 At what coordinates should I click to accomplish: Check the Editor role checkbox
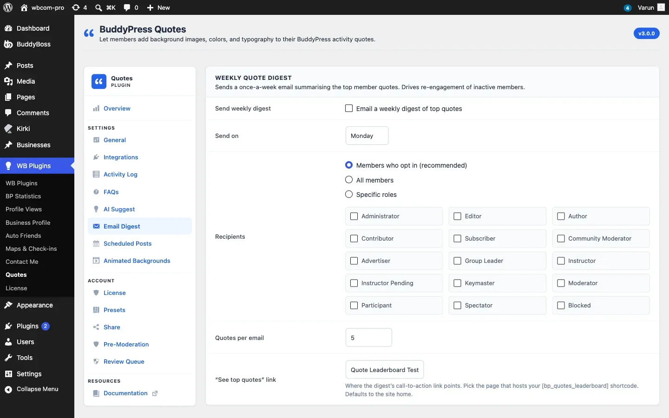pos(458,216)
